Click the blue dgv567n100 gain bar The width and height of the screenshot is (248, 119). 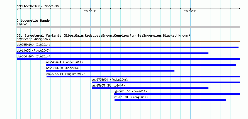pyautogui.click(x=177, y=94)
